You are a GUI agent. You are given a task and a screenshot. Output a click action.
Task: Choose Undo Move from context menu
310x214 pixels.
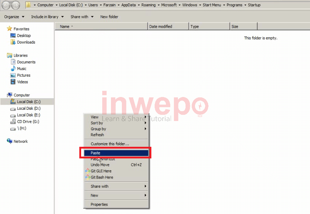pyautogui.click(x=116, y=165)
